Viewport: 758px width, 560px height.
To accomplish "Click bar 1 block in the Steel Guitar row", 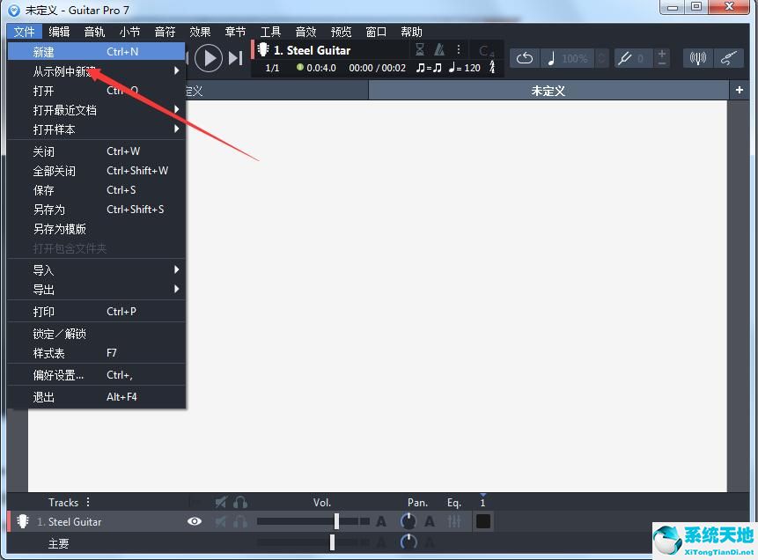I will [x=483, y=521].
